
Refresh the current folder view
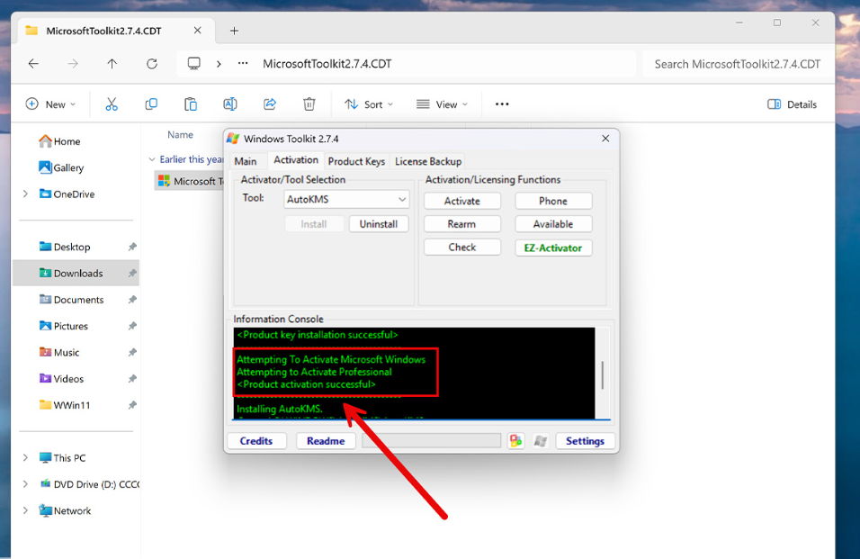(x=152, y=64)
